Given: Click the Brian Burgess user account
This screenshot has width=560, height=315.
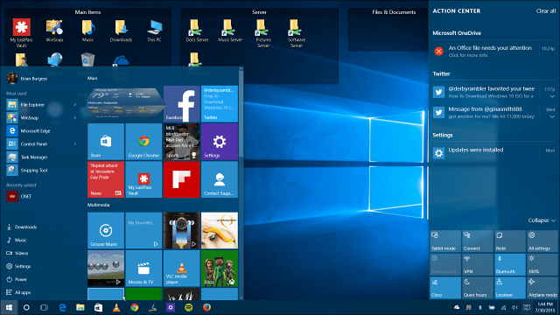Looking at the screenshot, I should point(27,78).
